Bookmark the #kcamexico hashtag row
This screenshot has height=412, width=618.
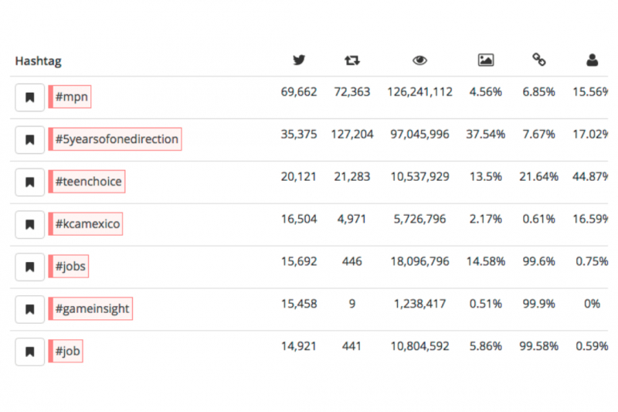pyautogui.click(x=29, y=224)
